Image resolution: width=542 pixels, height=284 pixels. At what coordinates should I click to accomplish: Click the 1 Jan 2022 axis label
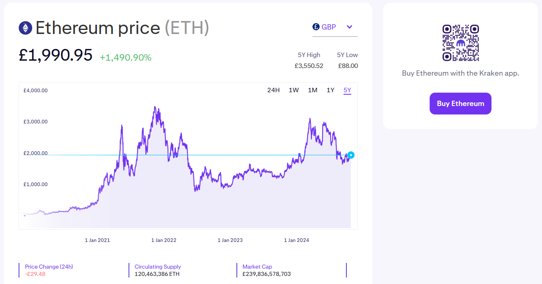(164, 240)
